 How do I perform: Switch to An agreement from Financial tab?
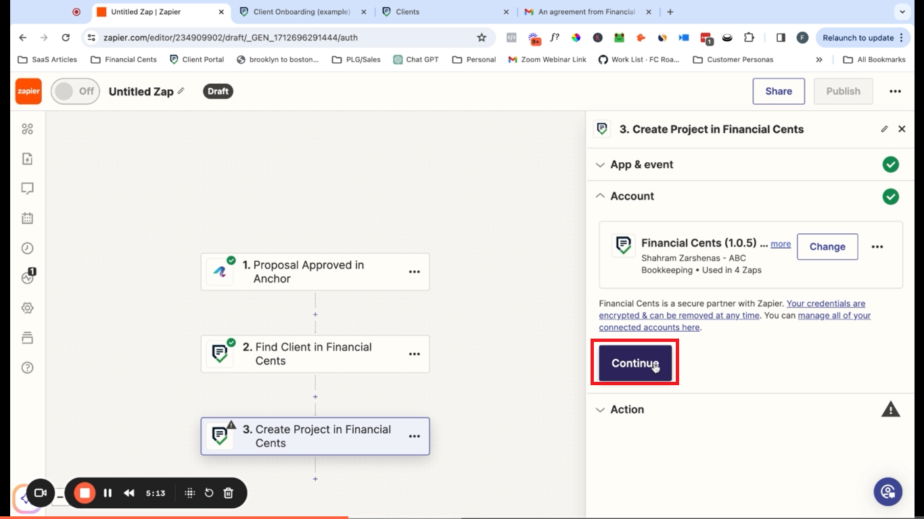click(586, 11)
